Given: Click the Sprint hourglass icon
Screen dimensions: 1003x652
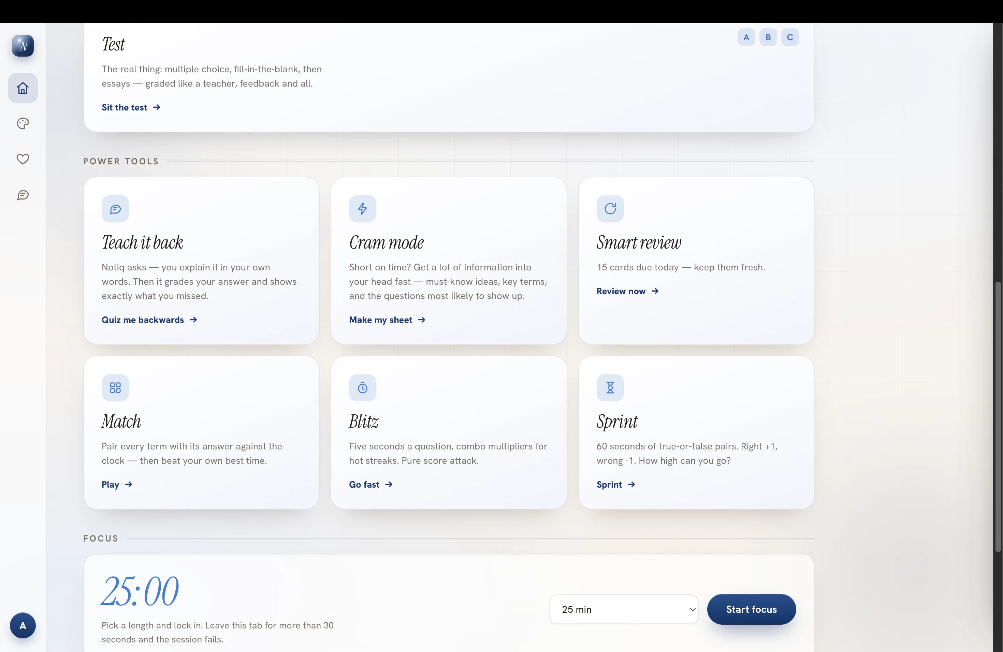Looking at the screenshot, I should 610,387.
